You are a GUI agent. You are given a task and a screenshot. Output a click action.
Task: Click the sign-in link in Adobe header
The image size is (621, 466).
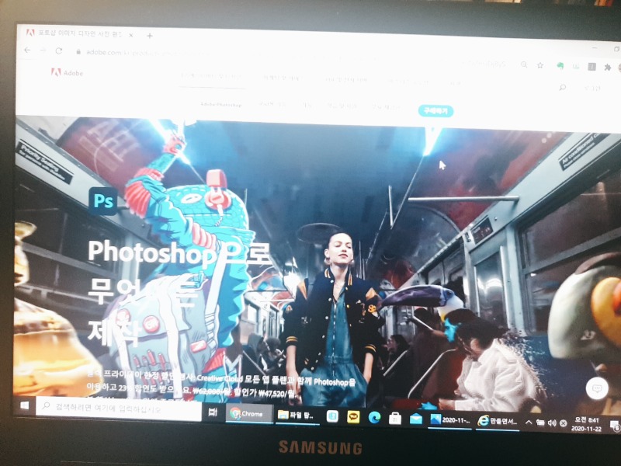coord(592,88)
